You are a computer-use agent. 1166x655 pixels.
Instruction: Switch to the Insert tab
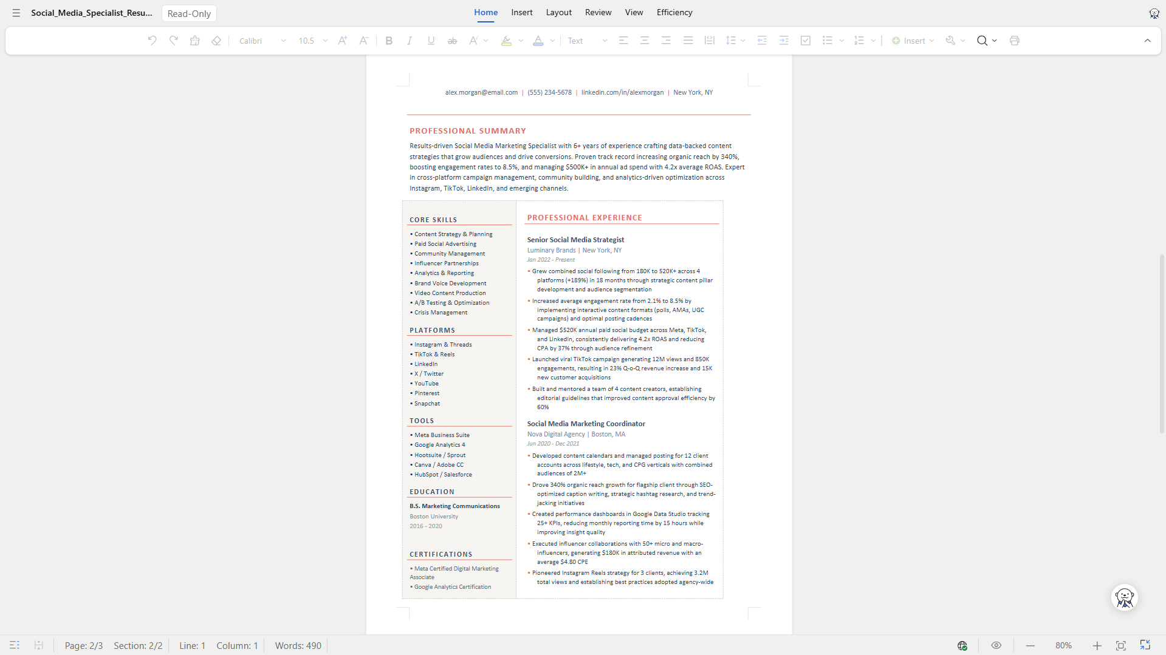(521, 12)
